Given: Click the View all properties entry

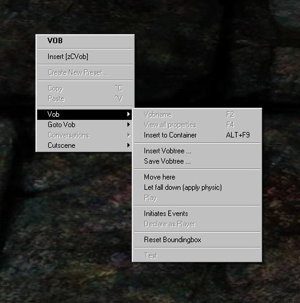Looking at the screenshot, I should (197, 125).
